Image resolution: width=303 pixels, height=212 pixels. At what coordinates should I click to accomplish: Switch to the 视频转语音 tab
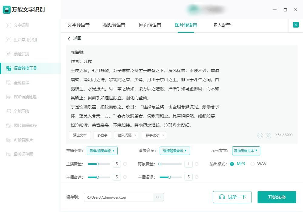click(x=115, y=25)
